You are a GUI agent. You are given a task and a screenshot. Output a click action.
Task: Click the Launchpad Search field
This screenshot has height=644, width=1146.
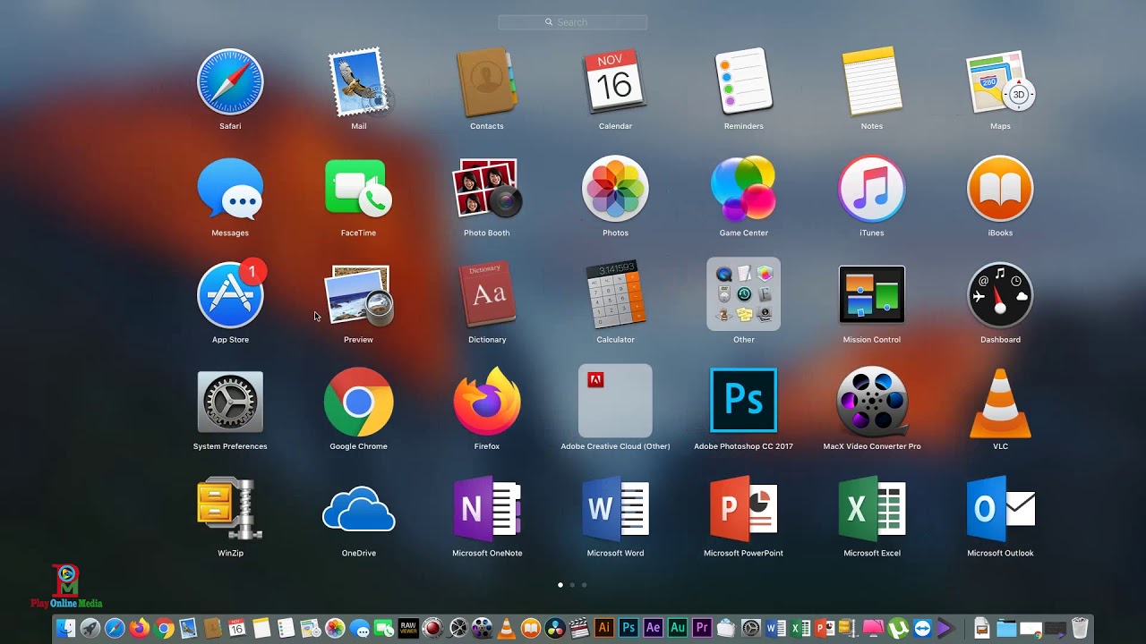click(x=573, y=22)
